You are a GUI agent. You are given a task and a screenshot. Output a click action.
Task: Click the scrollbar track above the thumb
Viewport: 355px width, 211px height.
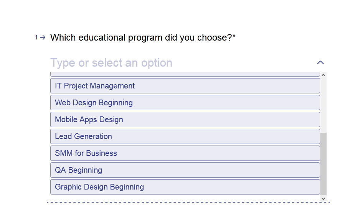323,105
